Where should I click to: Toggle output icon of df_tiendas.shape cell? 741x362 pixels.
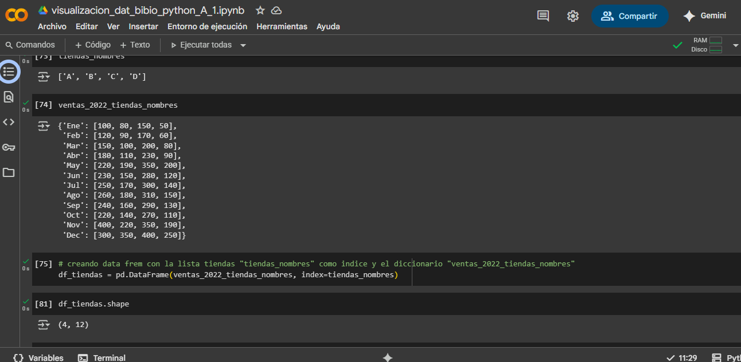tap(44, 325)
